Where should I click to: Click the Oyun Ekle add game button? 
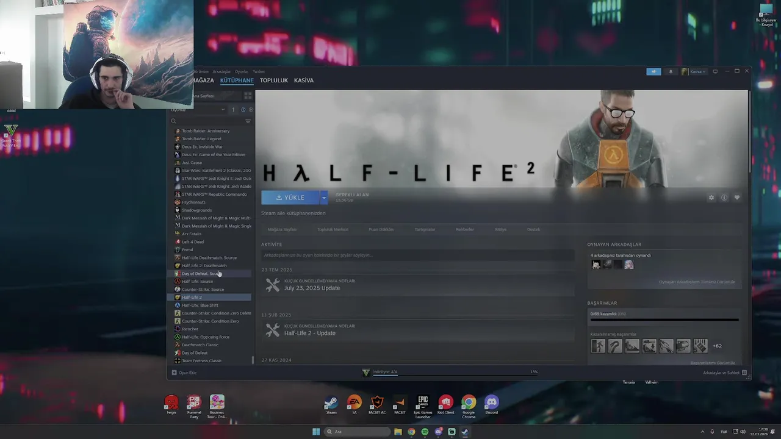(184, 373)
